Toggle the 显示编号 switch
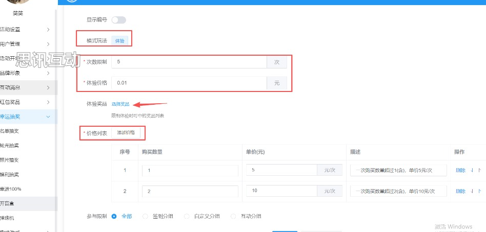 (x=118, y=20)
